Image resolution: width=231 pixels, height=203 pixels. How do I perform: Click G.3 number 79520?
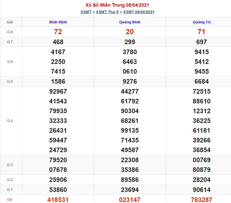pos(58,160)
